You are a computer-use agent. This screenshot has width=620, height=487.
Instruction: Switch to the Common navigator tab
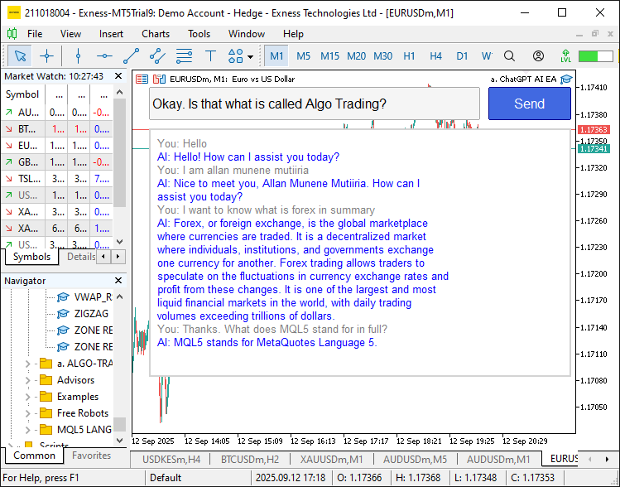click(34, 456)
